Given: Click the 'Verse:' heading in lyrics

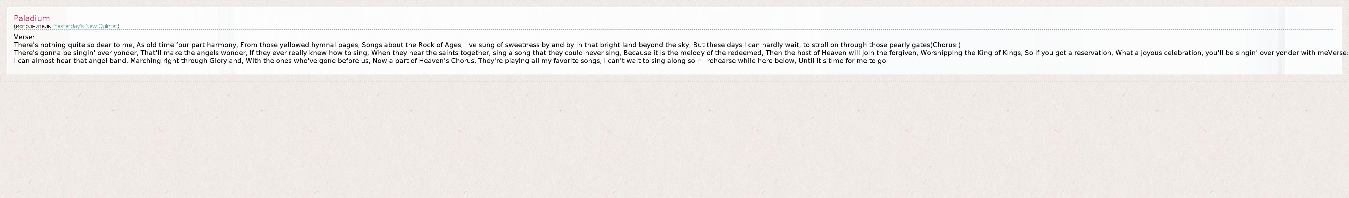Looking at the screenshot, I should click(24, 37).
